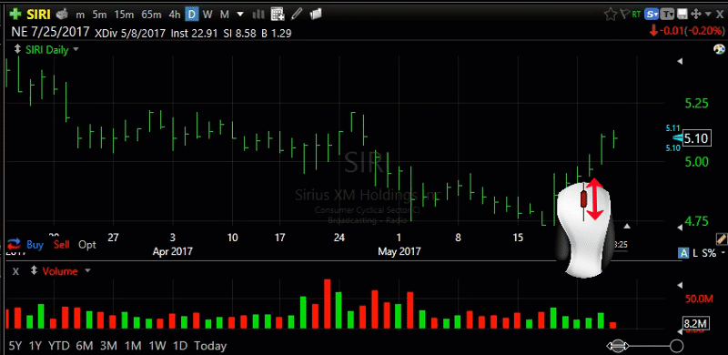Image resolution: width=728 pixels, height=355 pixels.
Task: Open the color palette icon
Action: (x=718, y=49)
